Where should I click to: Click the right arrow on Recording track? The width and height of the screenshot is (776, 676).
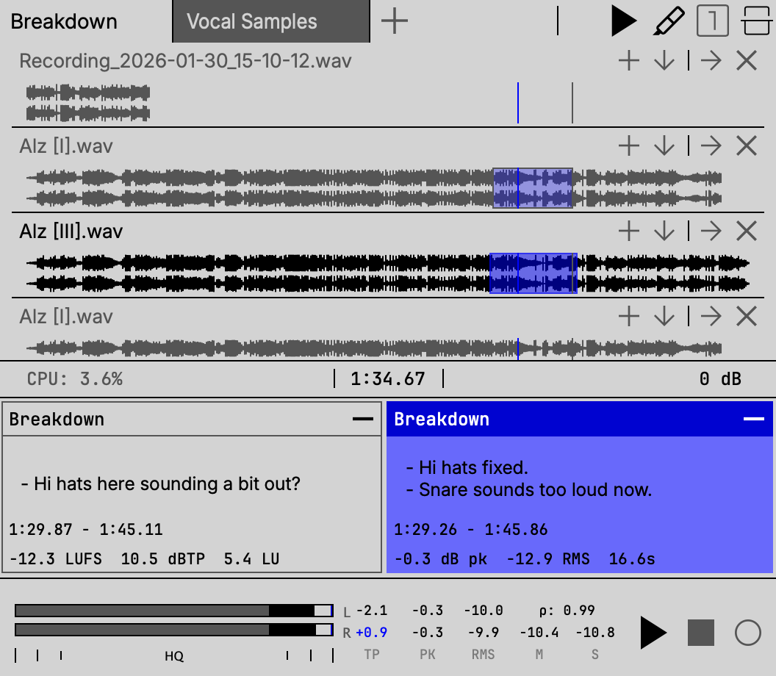pyautogui.click(x=711, y=61)
